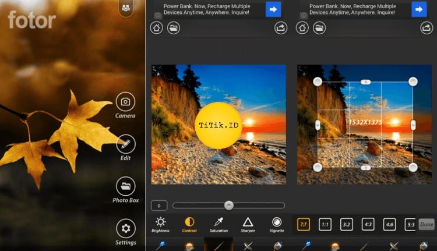The height and width of the screenshot is (251, 437).
Task: Click the home icon on the crop screen
Action: [x=302, y=27]
